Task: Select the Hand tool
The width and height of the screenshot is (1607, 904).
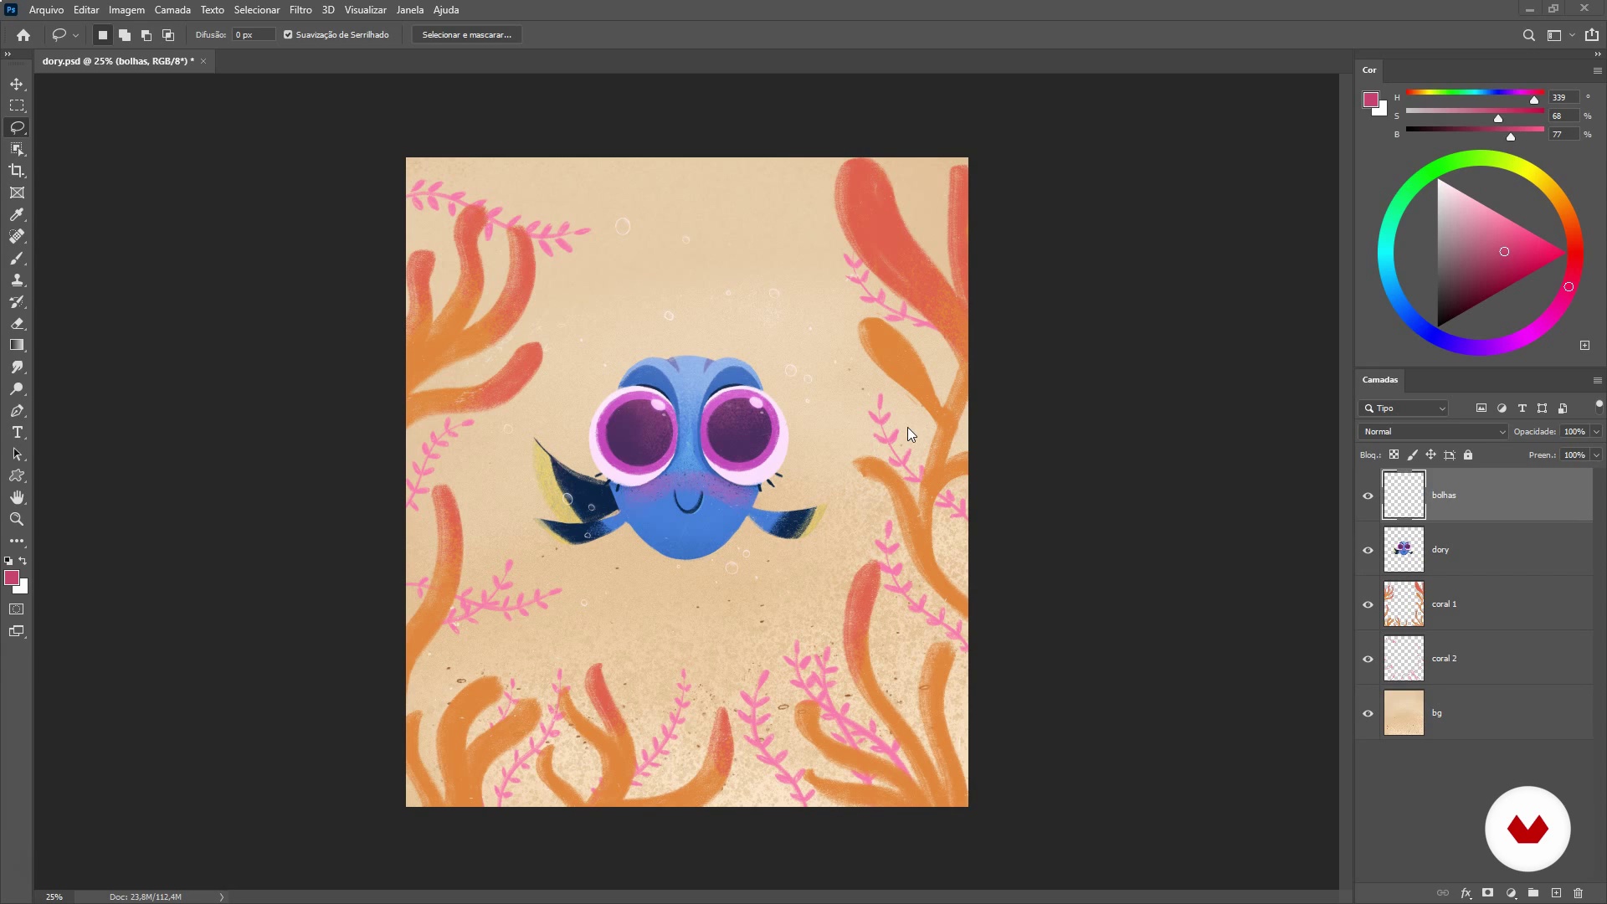Action: (x=17, y=498)
